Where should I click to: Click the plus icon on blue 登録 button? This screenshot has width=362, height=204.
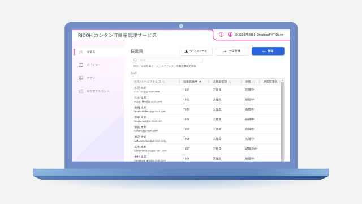tap(264, 51)
